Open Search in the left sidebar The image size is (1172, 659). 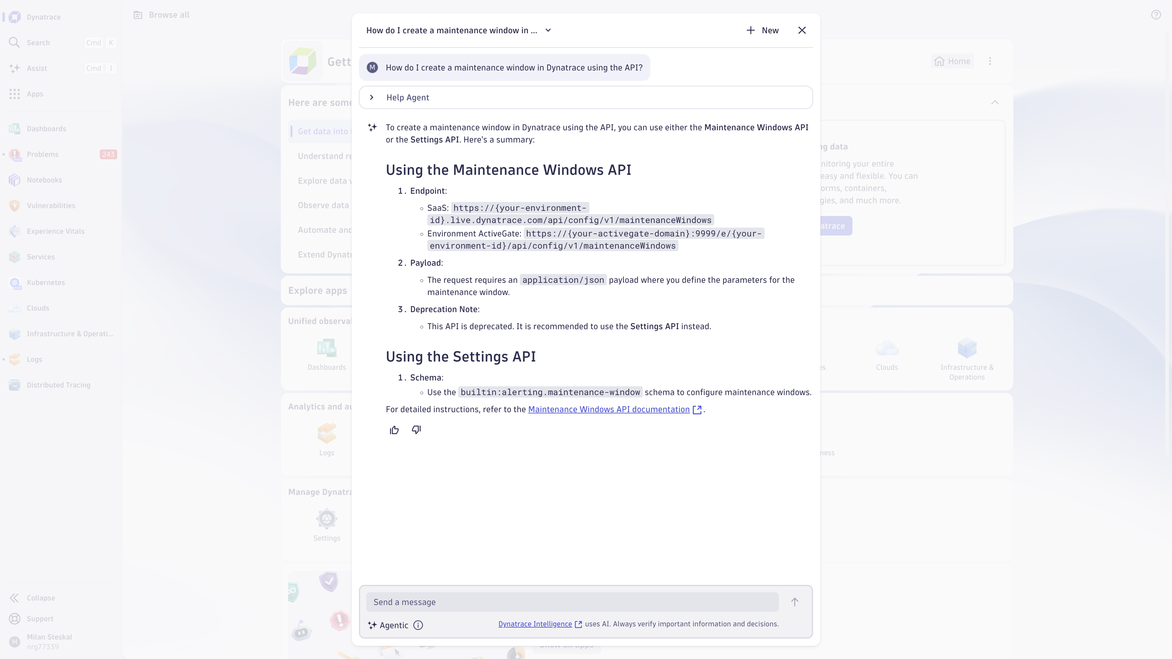coord(38,43)
